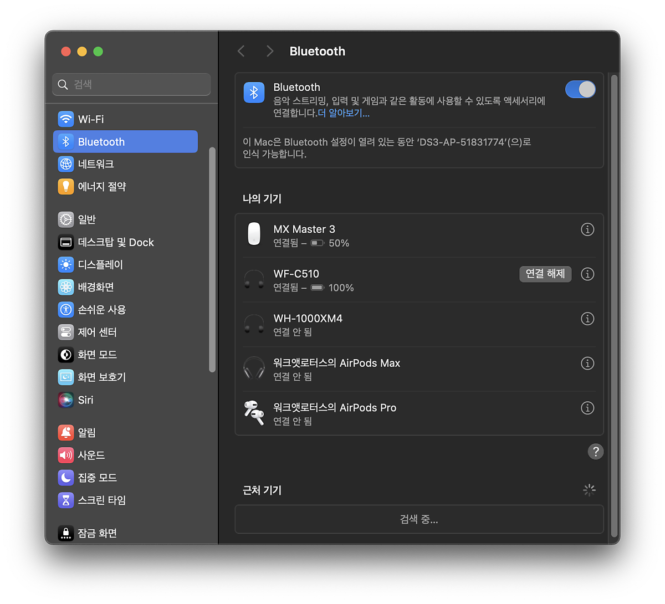Turn off the Bluetooth toggle switch
This screenshot has width=665, height=604.
(580, 89)
